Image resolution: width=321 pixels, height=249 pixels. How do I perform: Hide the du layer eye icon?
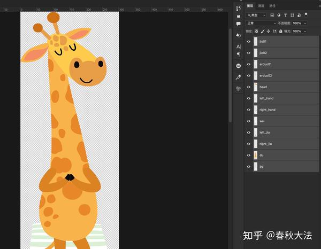(x=249, y=155)
